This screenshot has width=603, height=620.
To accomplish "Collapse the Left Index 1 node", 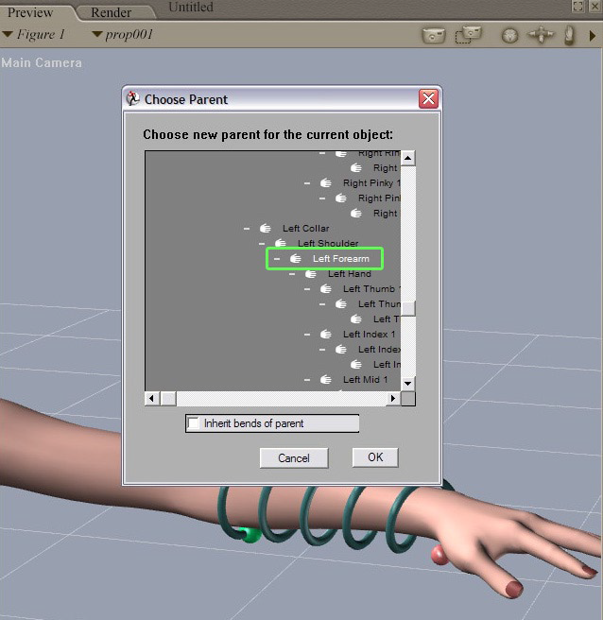I will pos(307,335).
